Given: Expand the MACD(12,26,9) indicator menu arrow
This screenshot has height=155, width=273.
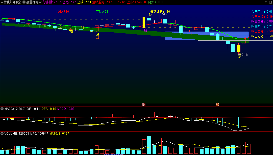Looking at the screenshot, I should click(2, 109).
